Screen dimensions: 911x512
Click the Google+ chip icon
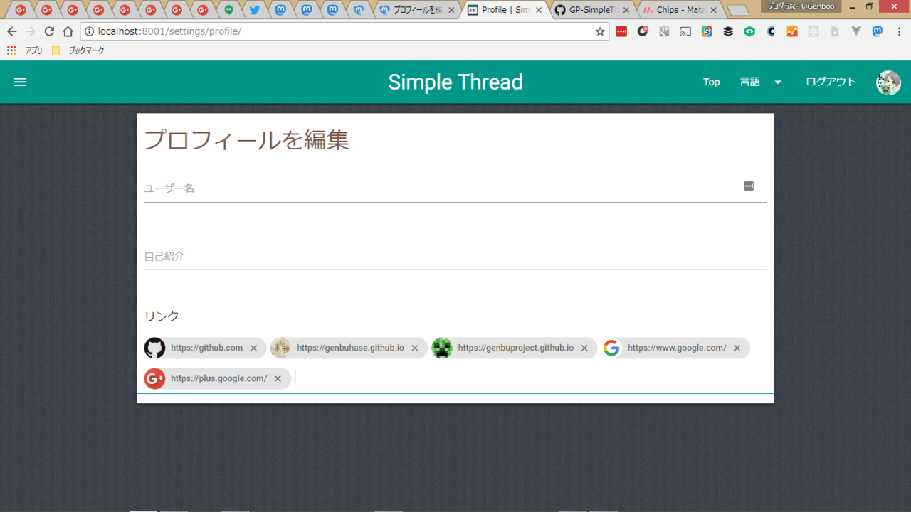[154, 378]
